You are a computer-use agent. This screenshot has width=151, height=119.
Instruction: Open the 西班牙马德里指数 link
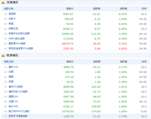(x=18, y=116)
